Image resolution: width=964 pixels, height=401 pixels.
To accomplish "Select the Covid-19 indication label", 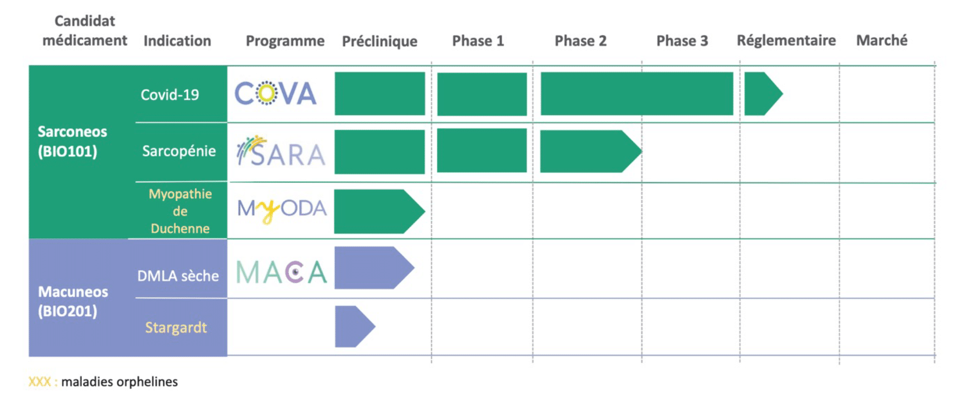I will pos(170,94).
